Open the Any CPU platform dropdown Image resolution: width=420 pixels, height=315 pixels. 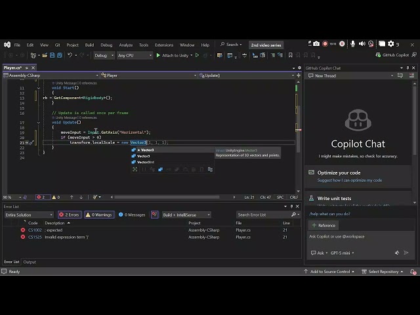[x=135, y=55]
